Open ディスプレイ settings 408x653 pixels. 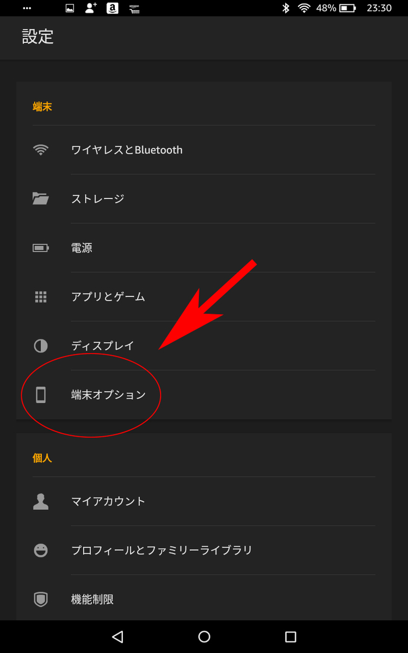tap(204, 346)
